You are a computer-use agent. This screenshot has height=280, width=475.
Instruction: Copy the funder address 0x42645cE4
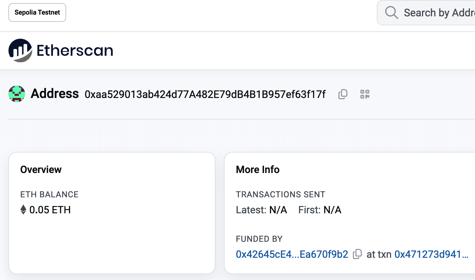357,254
